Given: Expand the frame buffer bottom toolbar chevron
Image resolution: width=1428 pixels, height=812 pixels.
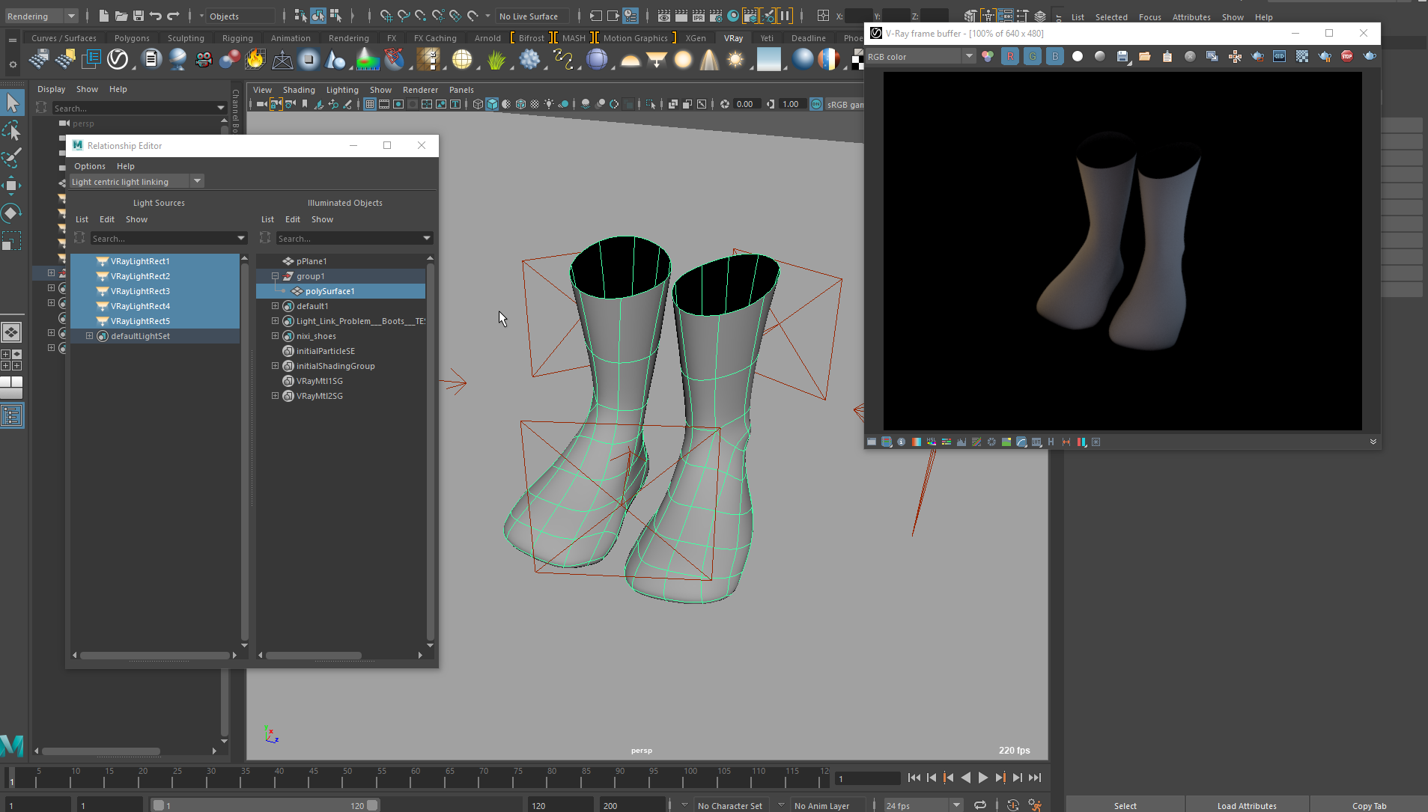Looking at the screenshot, I should [x=1373, y=442].
